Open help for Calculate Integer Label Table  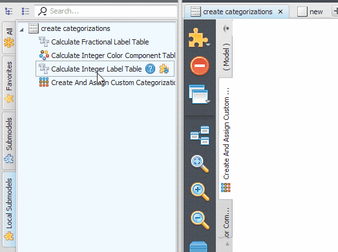click(150, 69)
